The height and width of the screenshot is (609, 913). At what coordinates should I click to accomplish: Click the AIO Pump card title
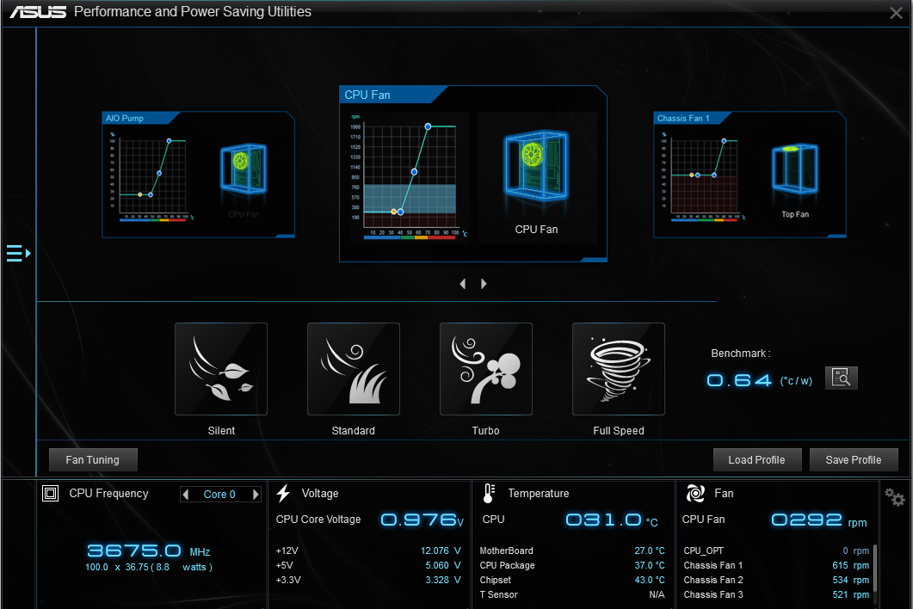[x=125, y=118]
